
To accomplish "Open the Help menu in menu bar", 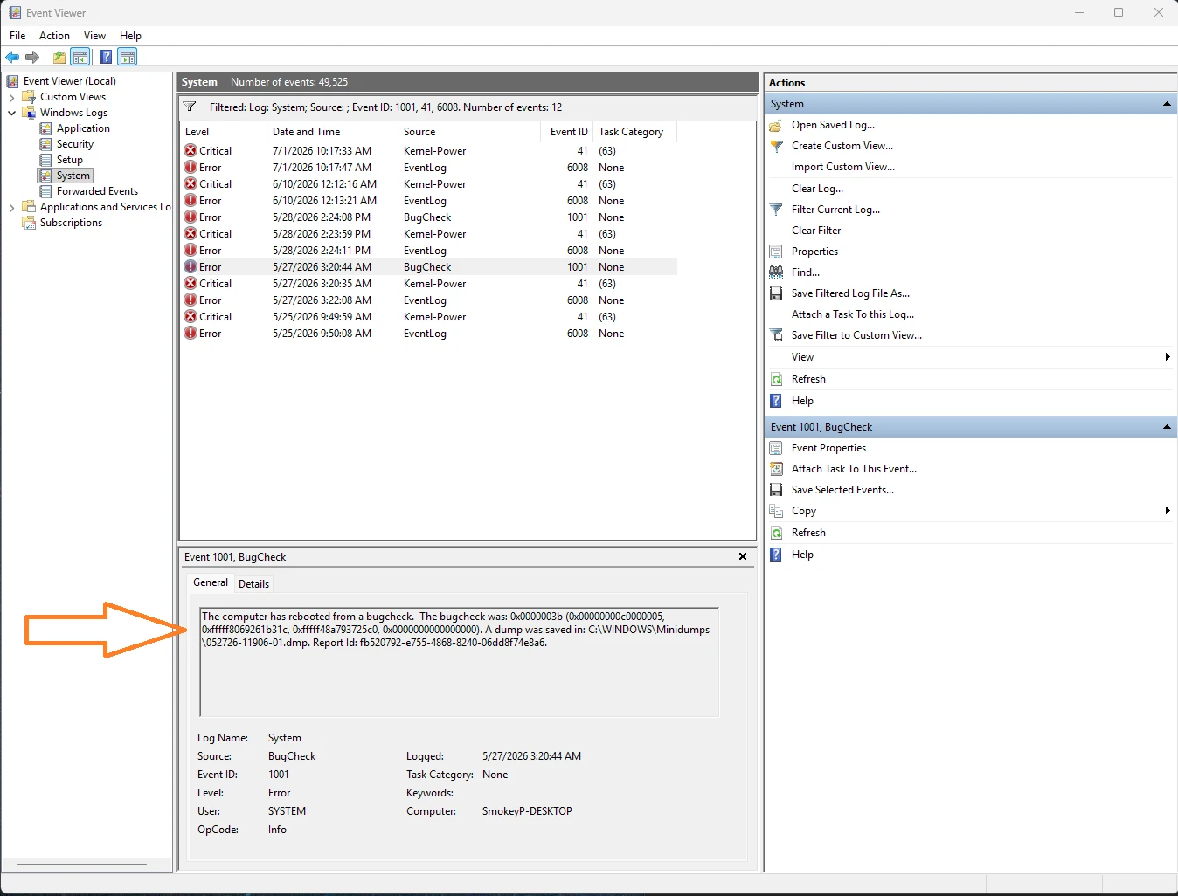I will [130, 36].
